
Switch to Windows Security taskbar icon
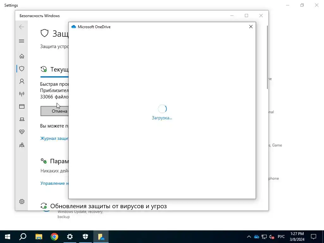[85, 237]
